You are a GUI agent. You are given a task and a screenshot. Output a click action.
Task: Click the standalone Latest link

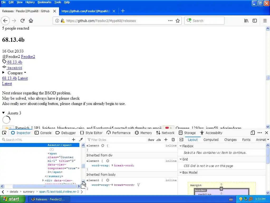tap(7, 84)
